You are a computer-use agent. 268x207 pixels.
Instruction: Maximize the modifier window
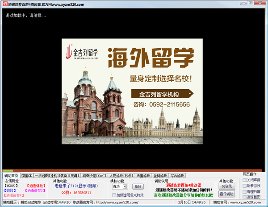pos(251,3)
